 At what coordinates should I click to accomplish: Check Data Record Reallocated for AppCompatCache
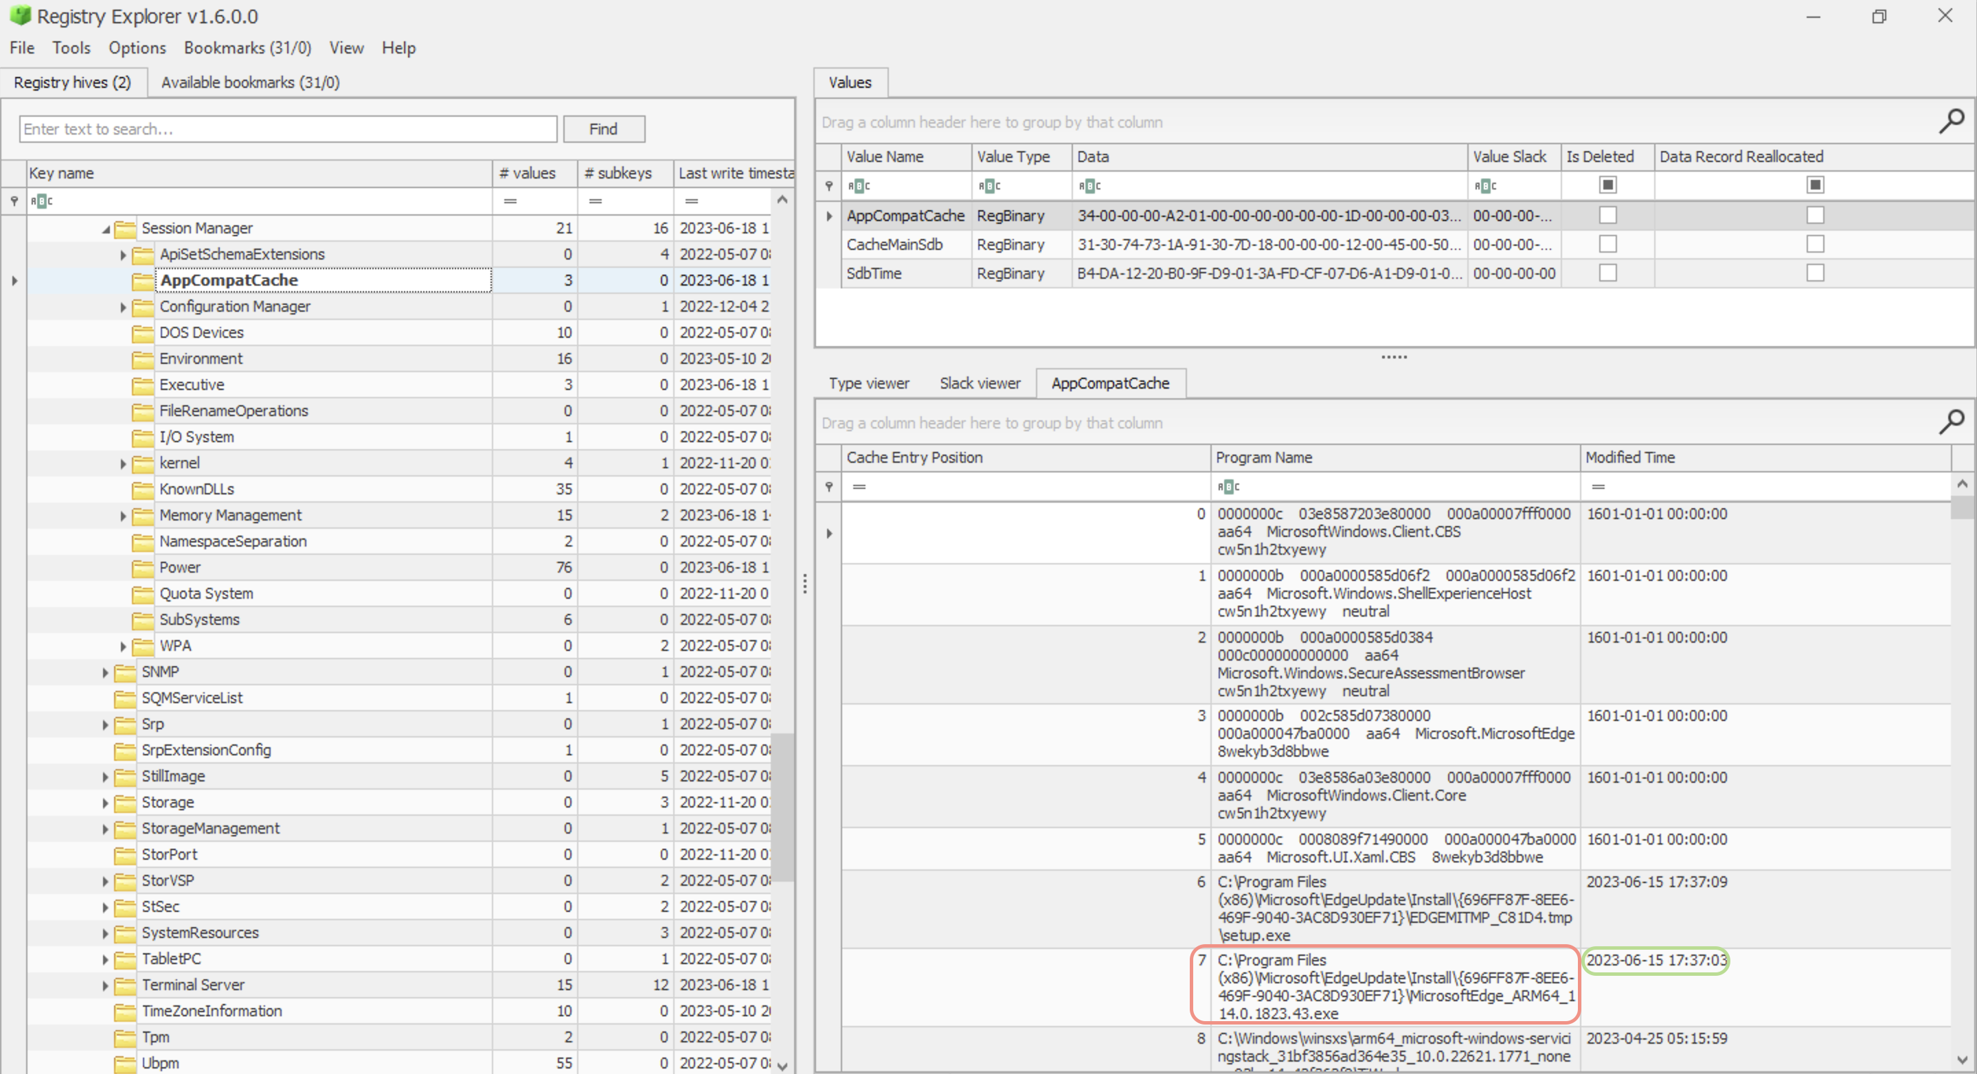click(1815, 216)
